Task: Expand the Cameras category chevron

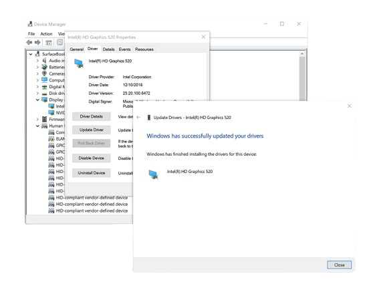Action: [37, 73]
